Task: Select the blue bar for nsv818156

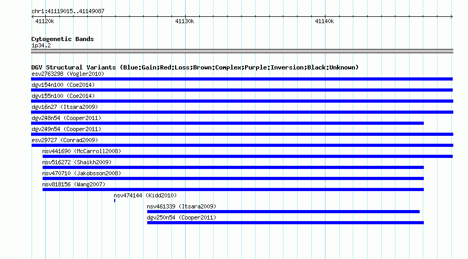Action: point(233,190)
